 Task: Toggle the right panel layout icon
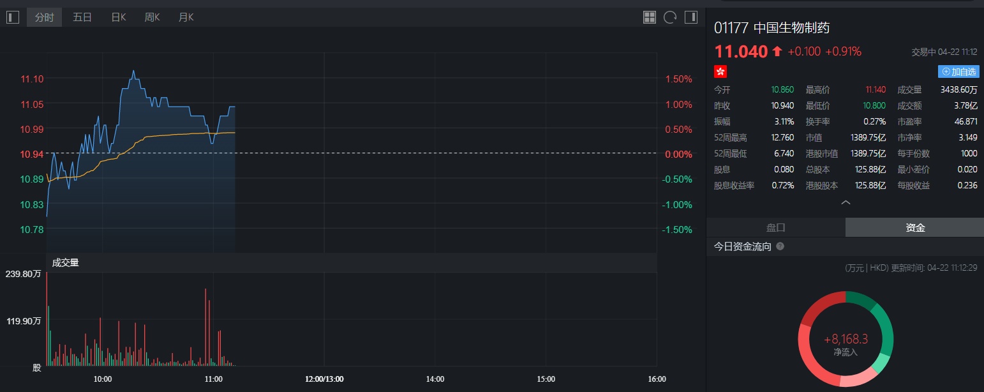[x=691, y=17]
